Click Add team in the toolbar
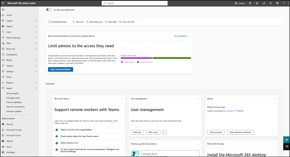This screenshot has width=290, height=157. pos(111,22)
